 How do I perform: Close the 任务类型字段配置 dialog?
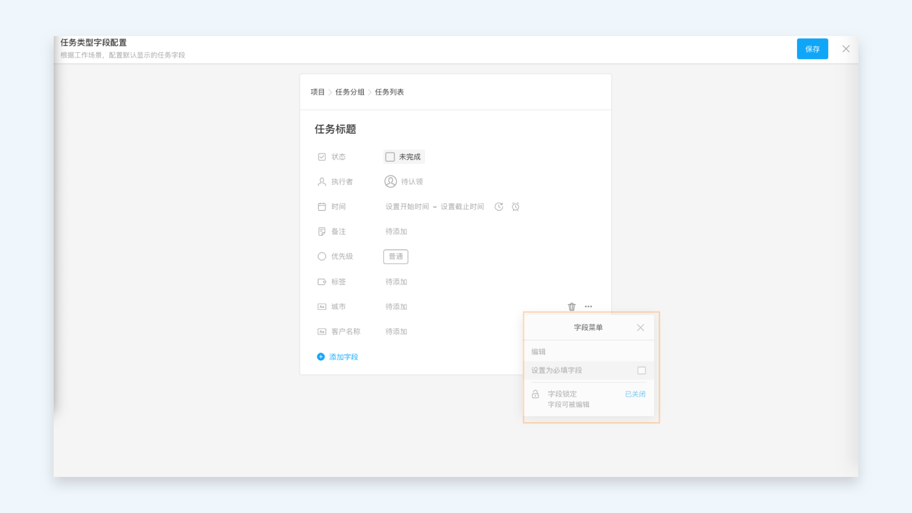coord(846,49)
